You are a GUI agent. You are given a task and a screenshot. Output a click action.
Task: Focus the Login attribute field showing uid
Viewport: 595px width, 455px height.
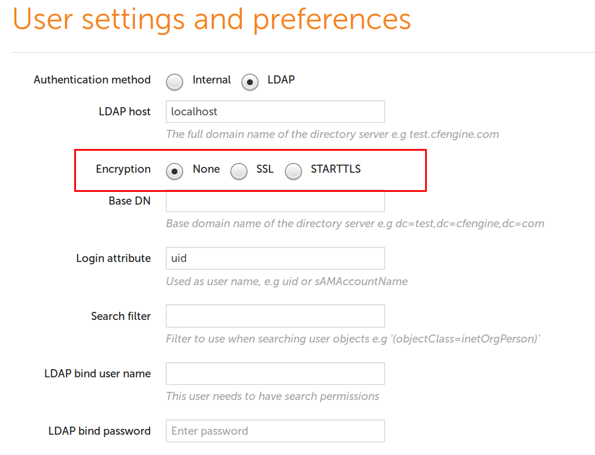(x=275, y=258)
